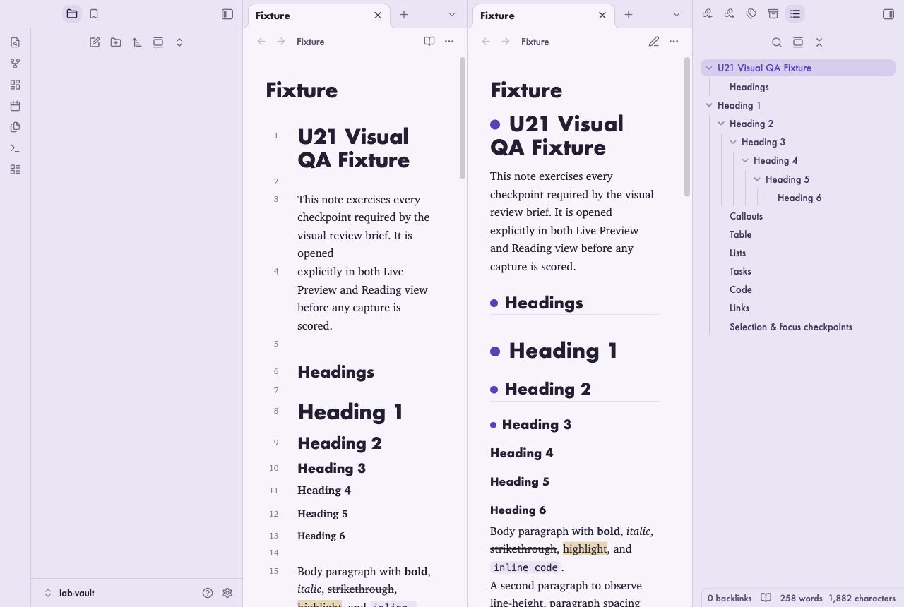Viewport: 904px width, 607px height.
Task: Open settings with the gear icon
Action: tap(227, 593)
